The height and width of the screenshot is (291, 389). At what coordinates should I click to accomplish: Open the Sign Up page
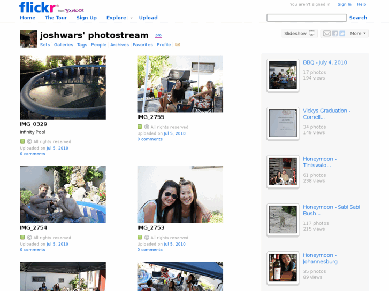tap(87, 18)
